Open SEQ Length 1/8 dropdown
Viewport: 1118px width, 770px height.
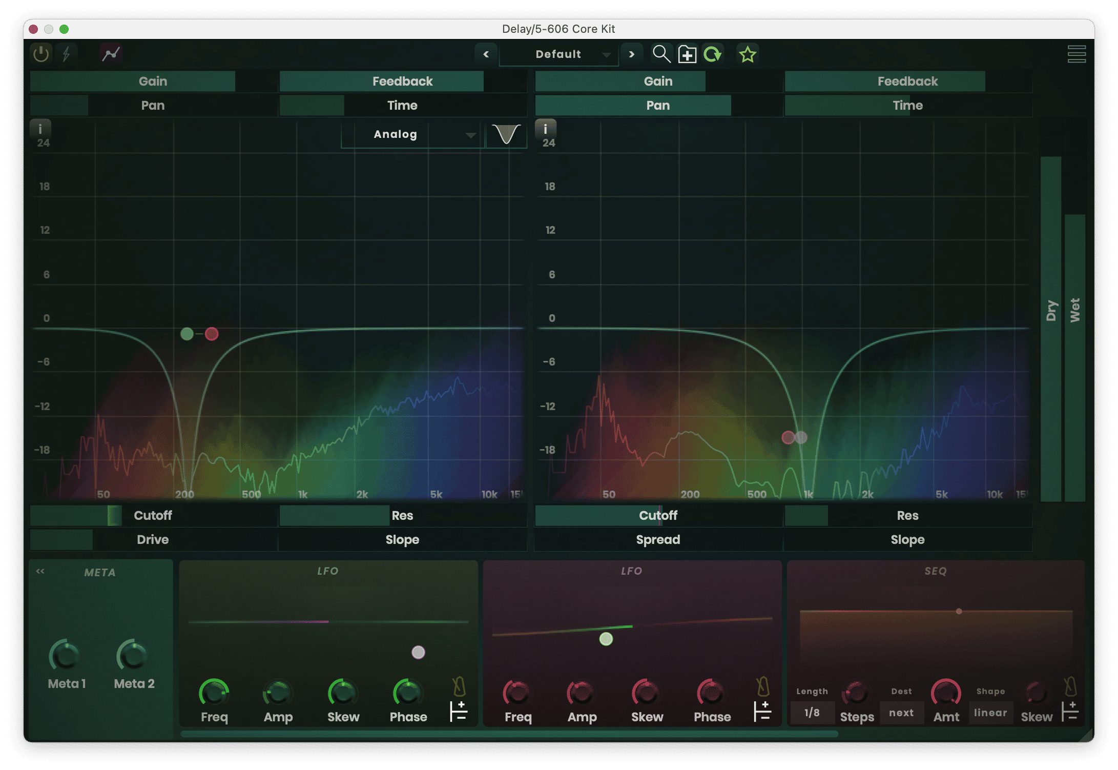point(812,713)
